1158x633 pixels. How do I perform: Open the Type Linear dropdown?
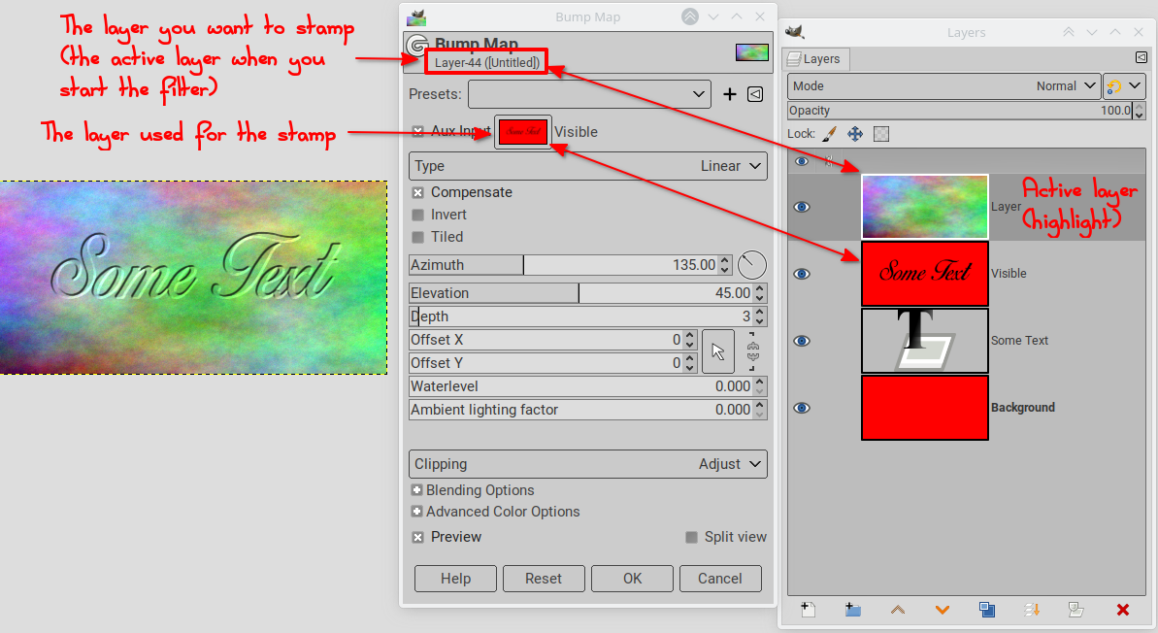click(588, 166)
